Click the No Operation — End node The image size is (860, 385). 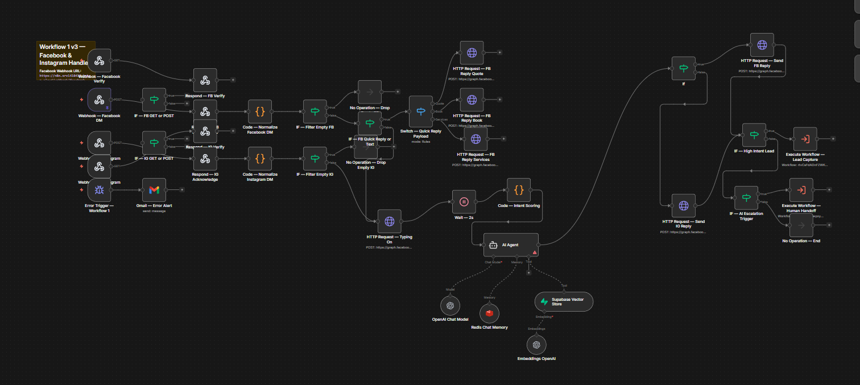pyautogui.click(x=801, y=225)
